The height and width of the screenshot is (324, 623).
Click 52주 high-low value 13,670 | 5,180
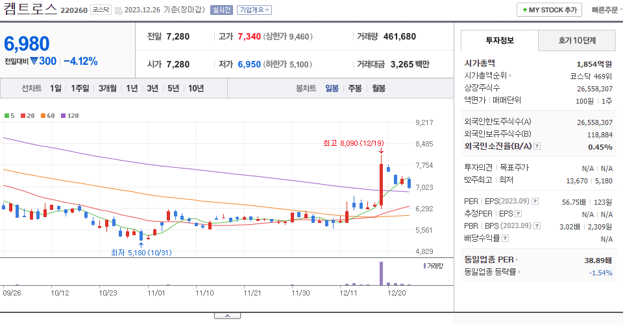[589, 181]
